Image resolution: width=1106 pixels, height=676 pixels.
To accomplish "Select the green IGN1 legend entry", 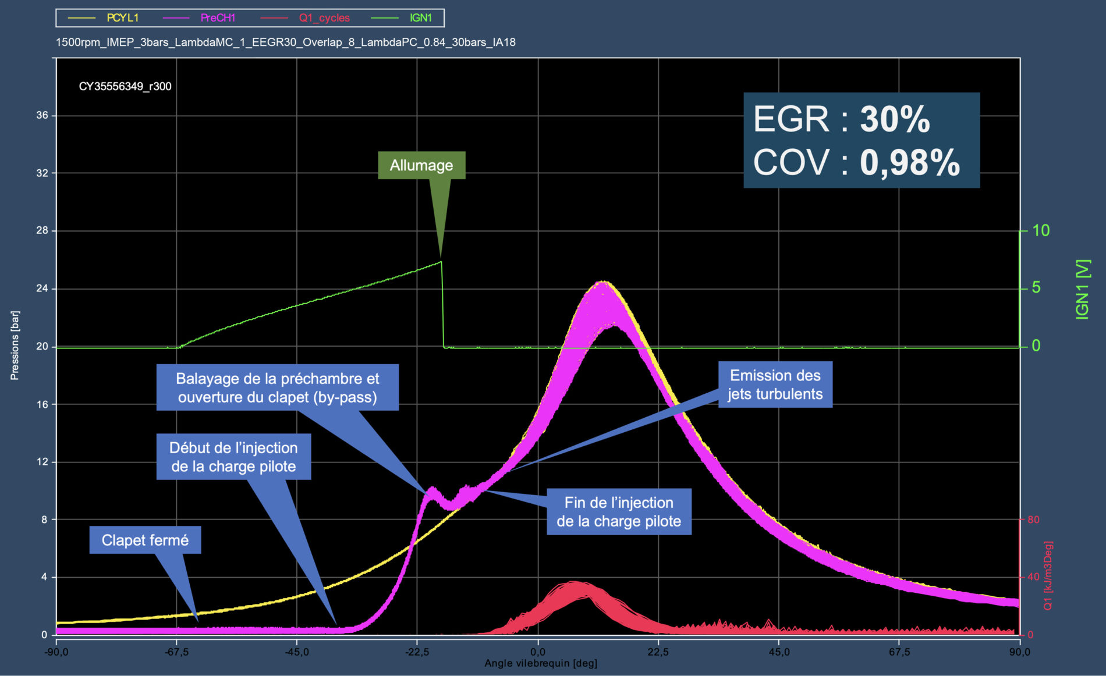I will coord(420,18).
